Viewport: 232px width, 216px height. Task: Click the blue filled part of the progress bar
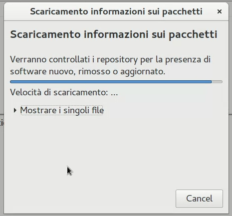click(111, 82)
